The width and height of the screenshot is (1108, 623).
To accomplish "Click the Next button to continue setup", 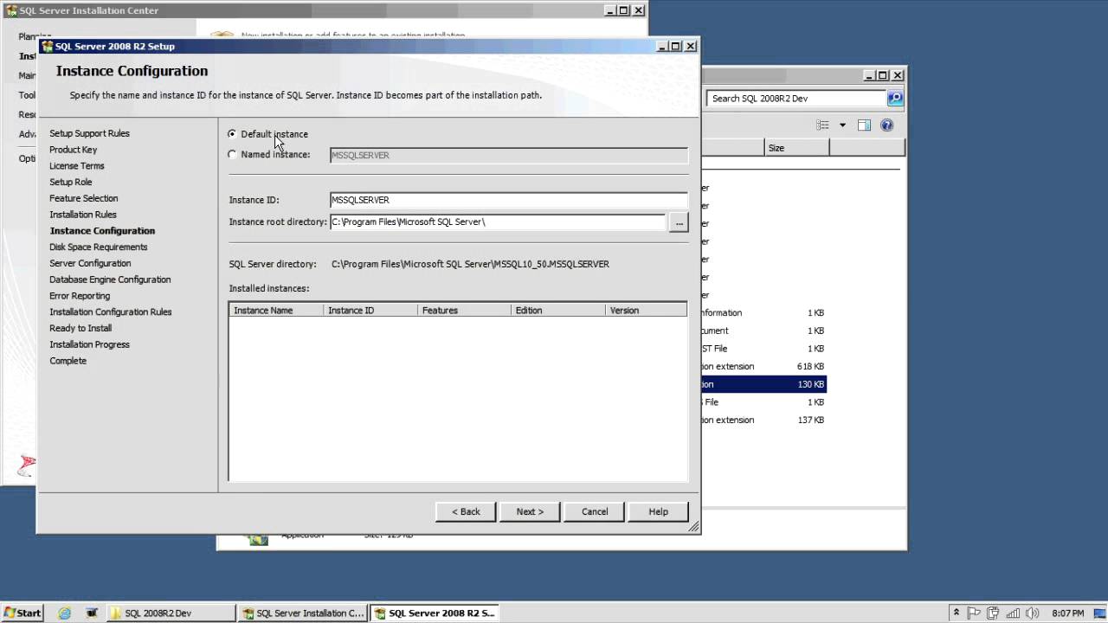I will [x=529, y=511].
